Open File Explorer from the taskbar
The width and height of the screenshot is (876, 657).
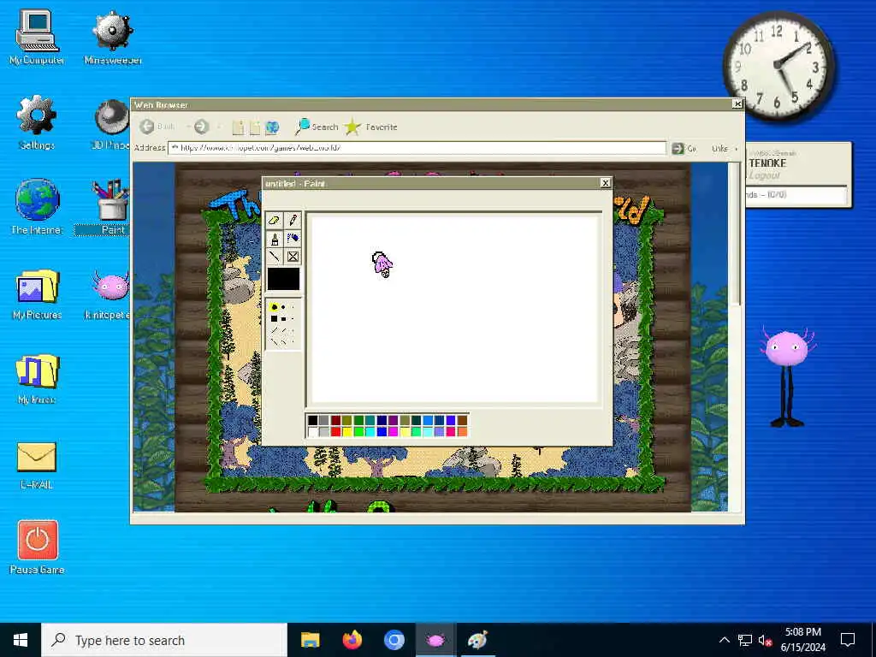(x=310, y=640)
